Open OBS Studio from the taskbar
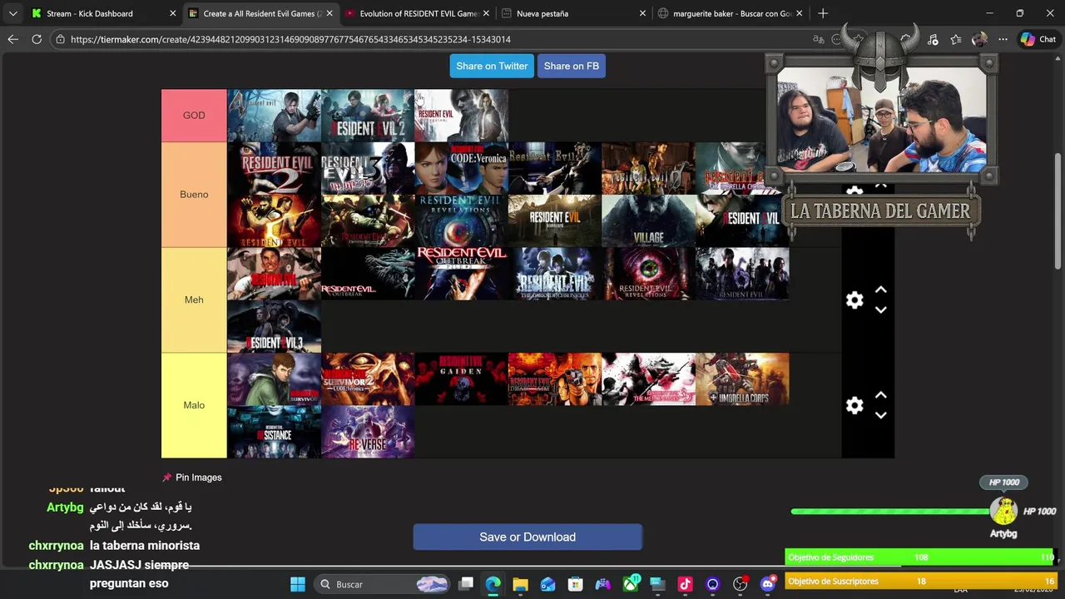This screenshot has width=1065, height=599. pyautogui.click(x=740, y=584)
